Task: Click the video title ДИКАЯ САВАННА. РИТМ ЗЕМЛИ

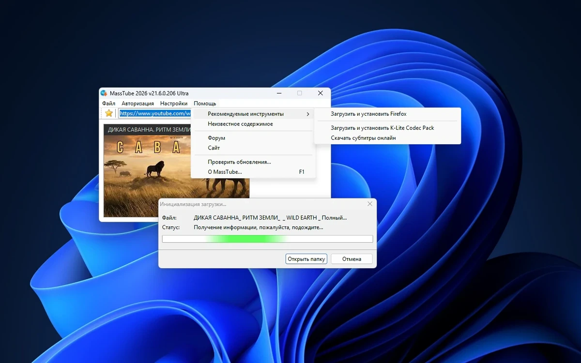Action: tap(149, 130)
